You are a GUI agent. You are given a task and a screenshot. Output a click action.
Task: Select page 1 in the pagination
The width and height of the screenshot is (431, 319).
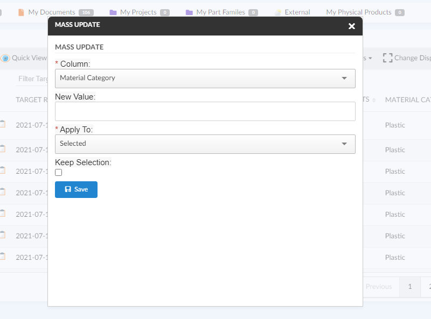409,287
